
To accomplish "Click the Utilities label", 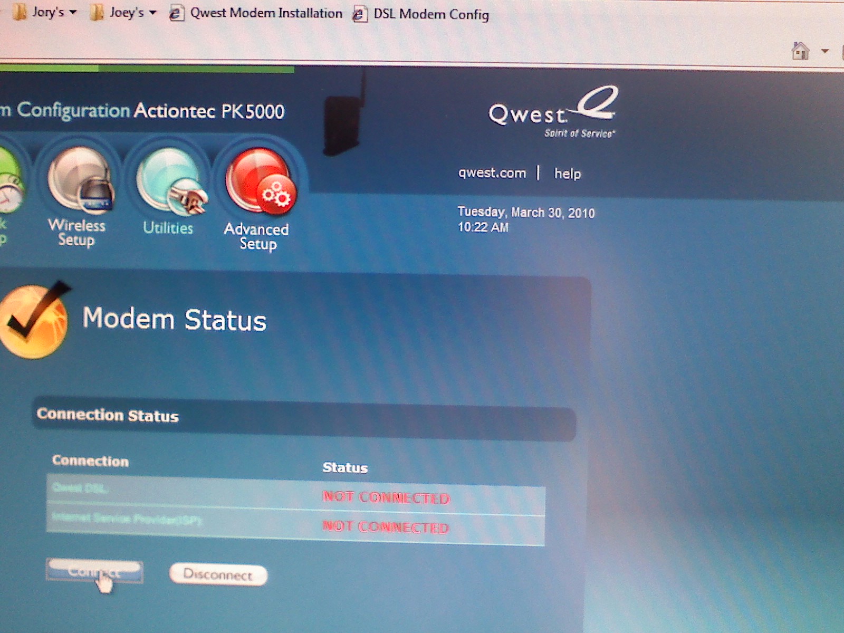I will tap(168, 228).
